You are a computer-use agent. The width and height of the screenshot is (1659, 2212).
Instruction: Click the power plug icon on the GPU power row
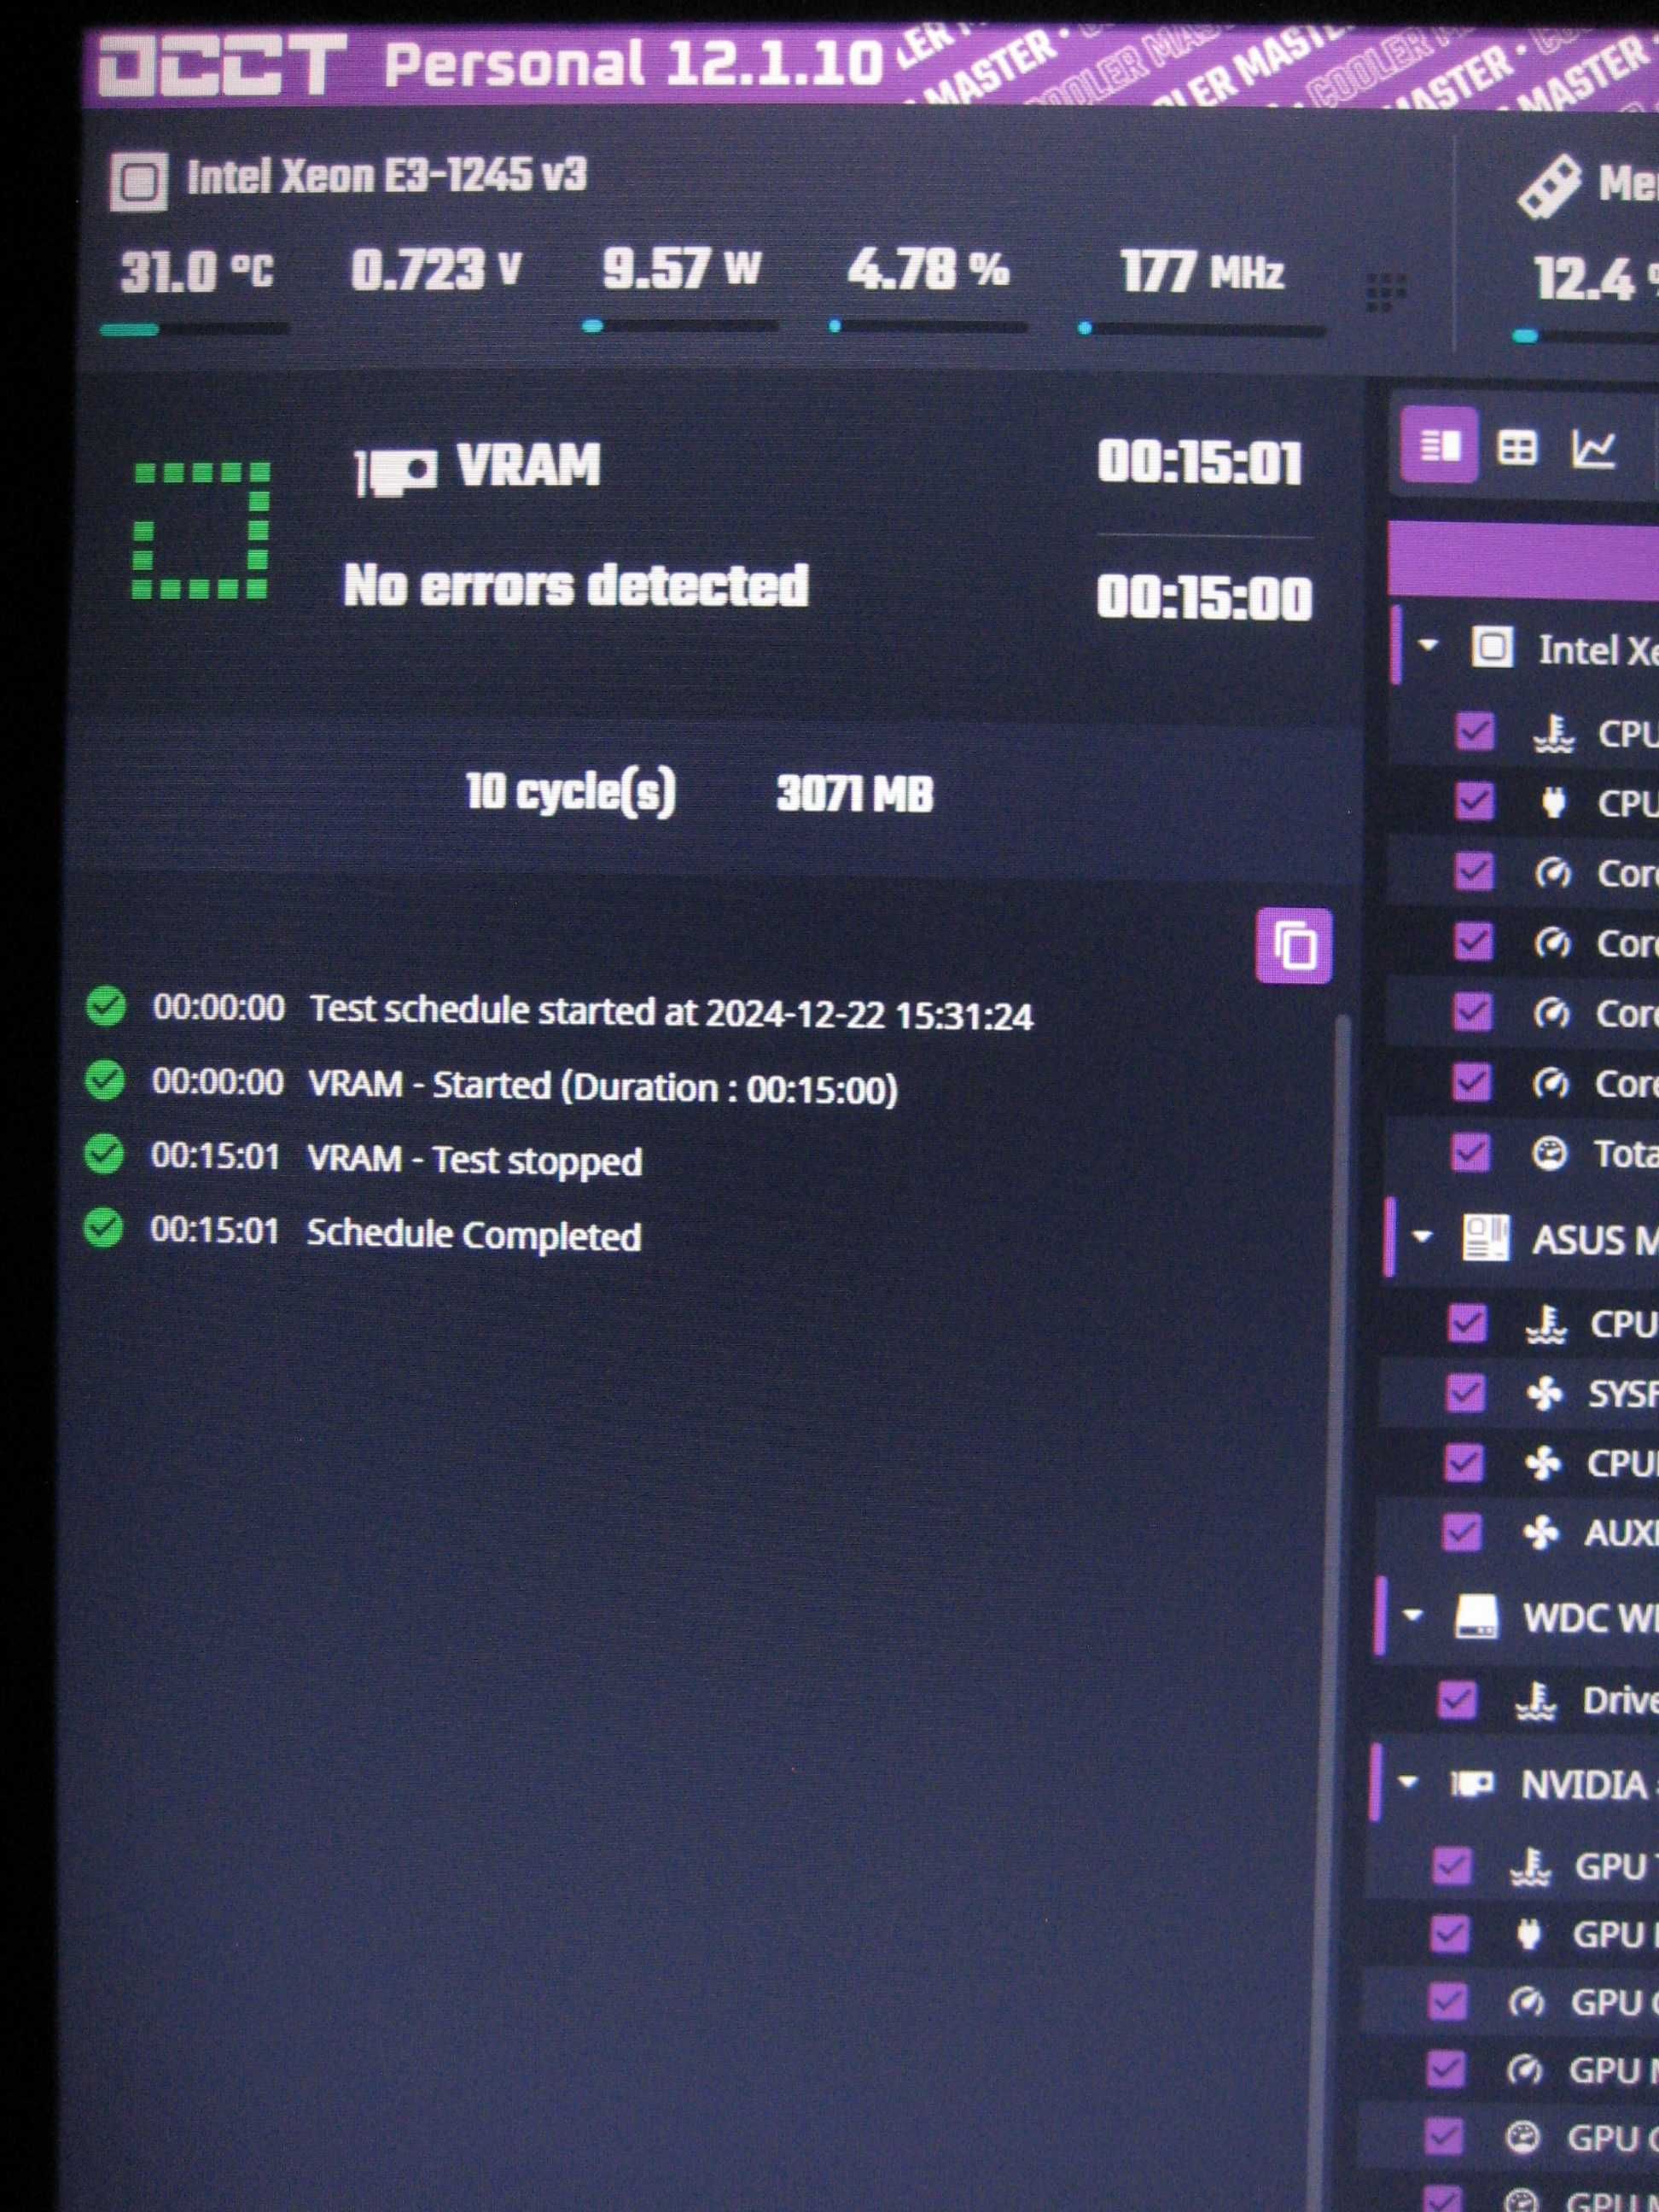[x=1528, y=1935]
